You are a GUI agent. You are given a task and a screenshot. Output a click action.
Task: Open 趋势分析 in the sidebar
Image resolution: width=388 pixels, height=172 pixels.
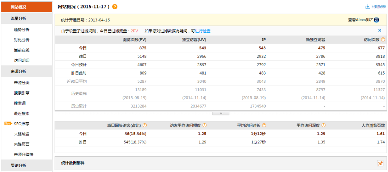click(x=22, y=30)
